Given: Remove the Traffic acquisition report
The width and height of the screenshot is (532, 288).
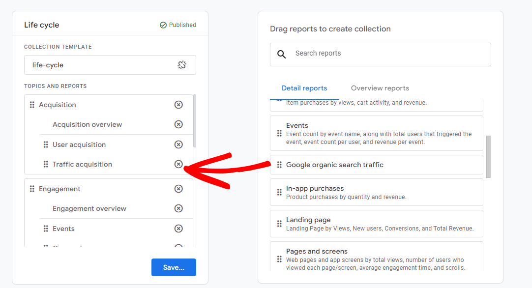Looking at the screenshot, I should tap(178, 164).
